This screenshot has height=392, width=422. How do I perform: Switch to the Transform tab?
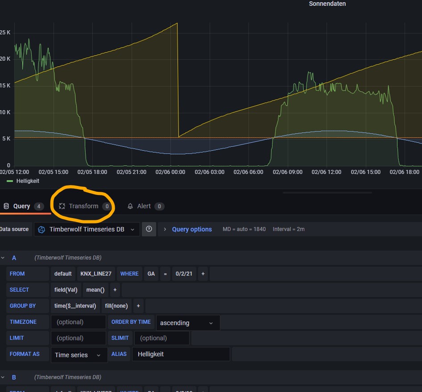(84, 206)
